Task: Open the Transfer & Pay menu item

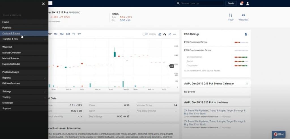Action: 24,39
